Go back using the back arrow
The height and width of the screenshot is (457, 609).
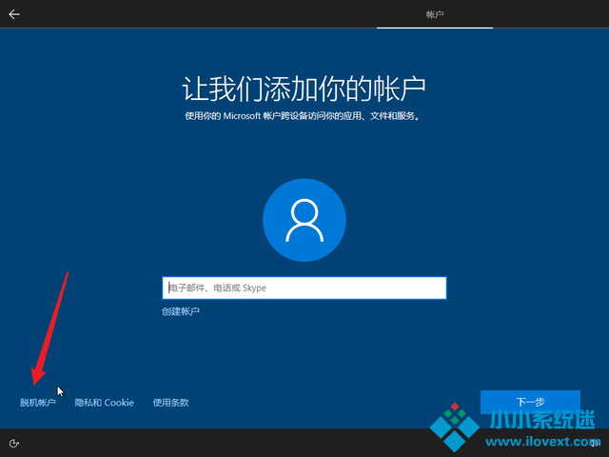pos(14,14)
